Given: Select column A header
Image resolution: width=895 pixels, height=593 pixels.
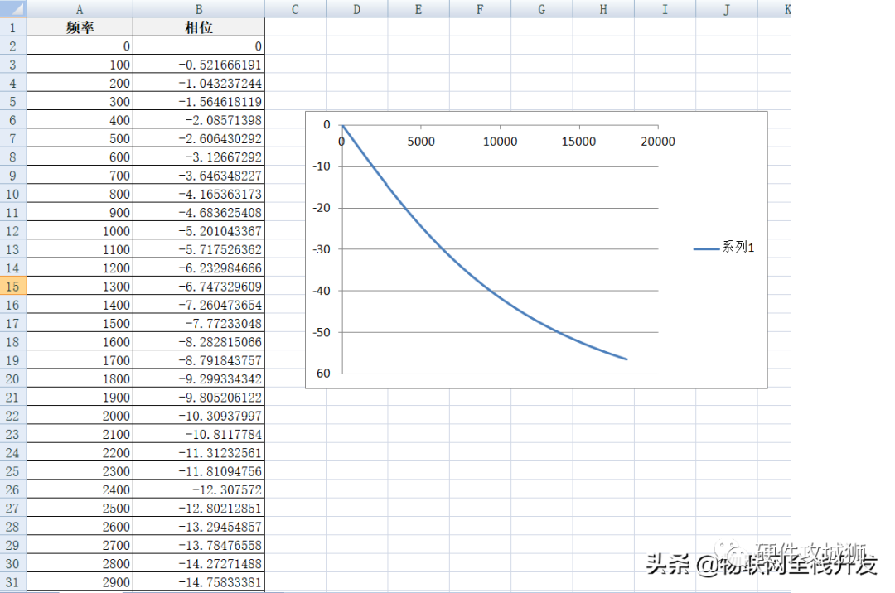Looking at the screenshot, I should click(x=80, y=8).
